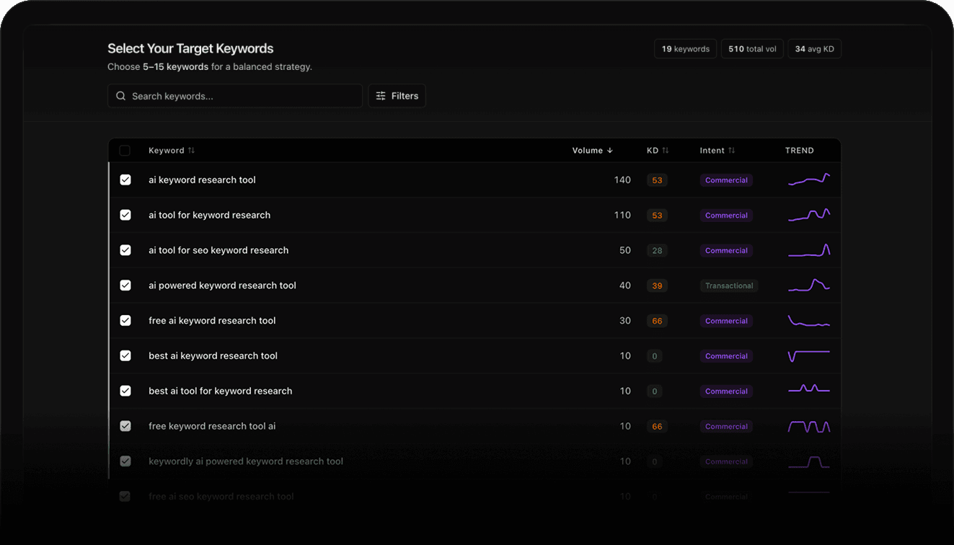Click the Volume descending sort arrow
954x545 pixels.
point(609,150)
